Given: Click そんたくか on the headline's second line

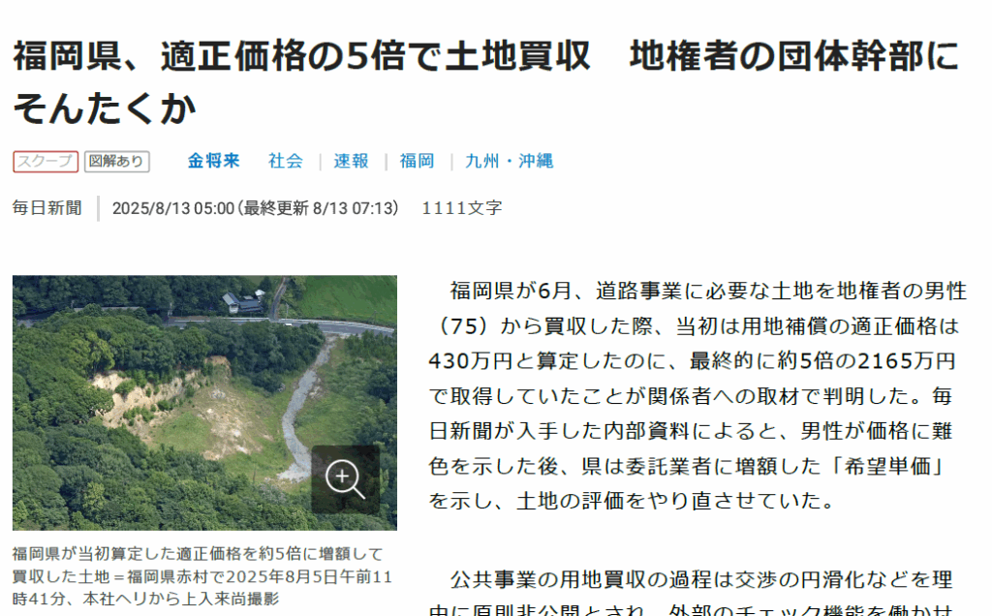Looking at the screenshot, I should pyautogui.click(x=105, y=108).
